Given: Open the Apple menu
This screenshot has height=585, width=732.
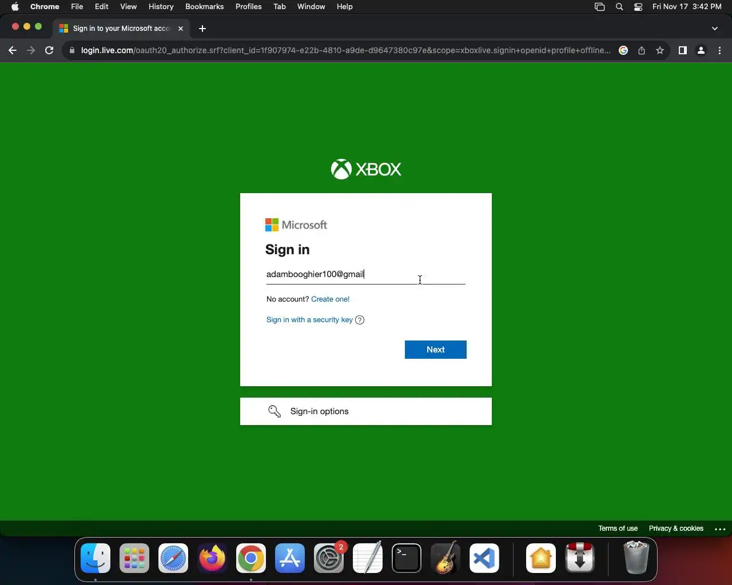Looking at the screenshot, I should [x=15, y=7].
